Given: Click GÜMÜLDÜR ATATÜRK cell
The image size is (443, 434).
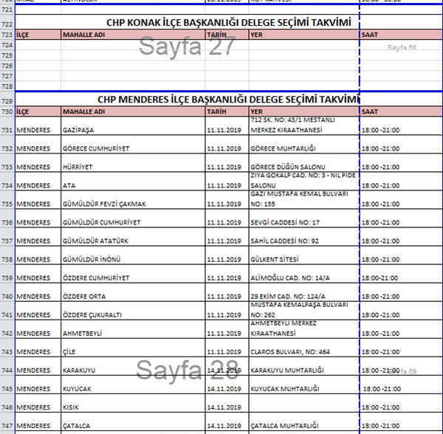Looking at the screenshot, I should pyautogui.click(x=133, y=237).
